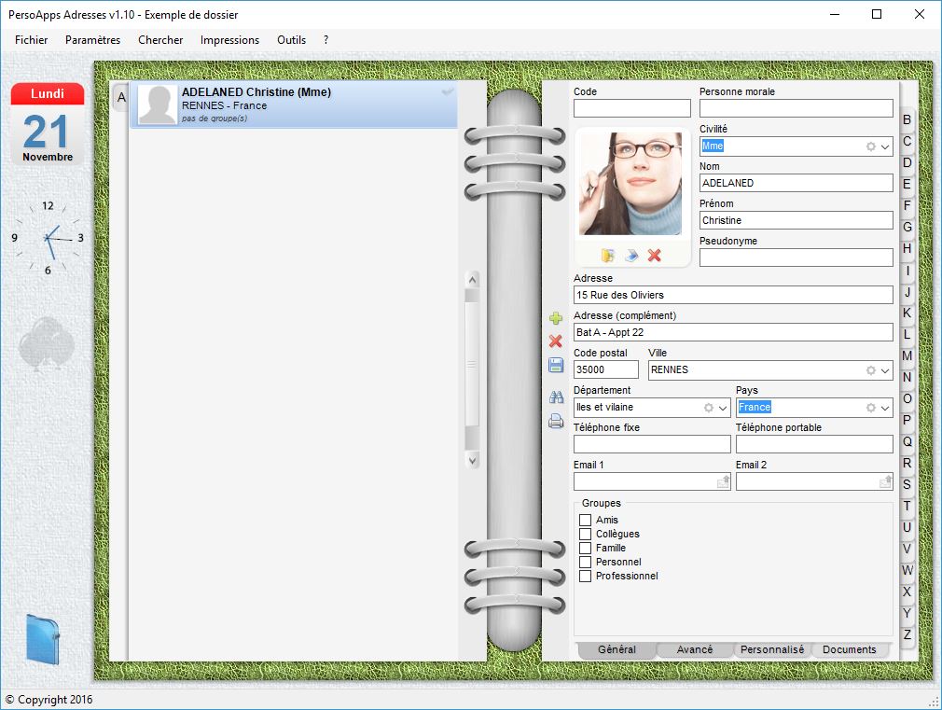Click the analog clock widget

pos(48,238)
